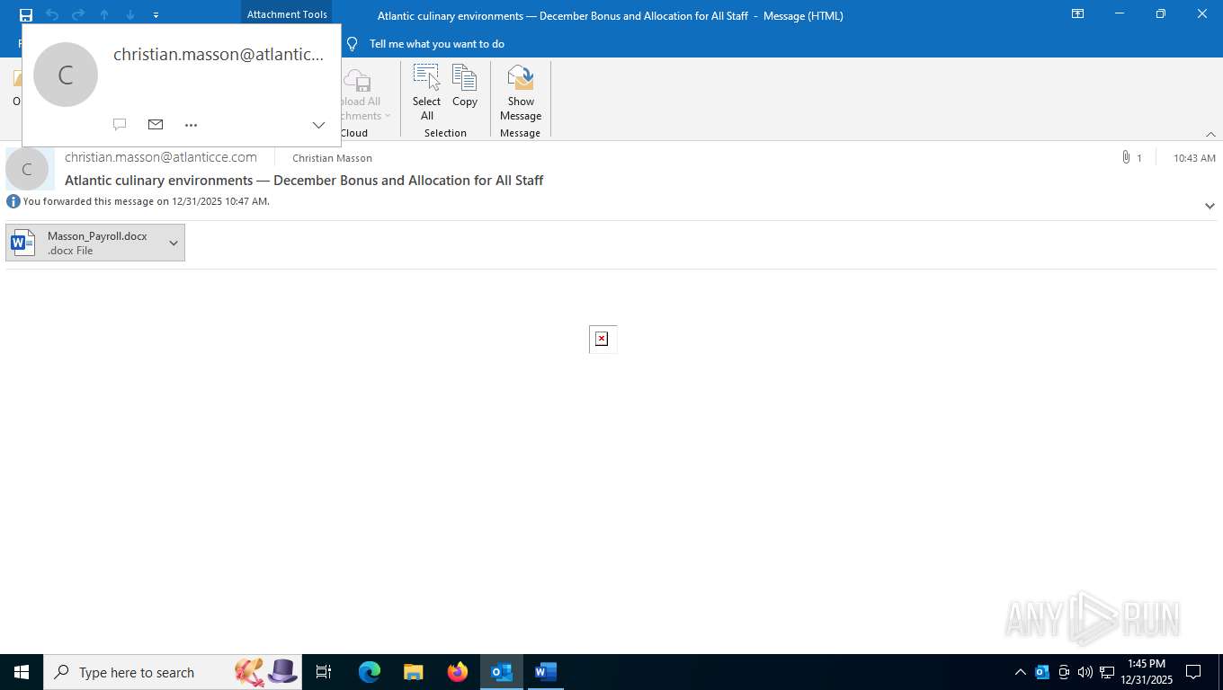
Task: Open Task View on the taskbar
Action: click(324, 672)
